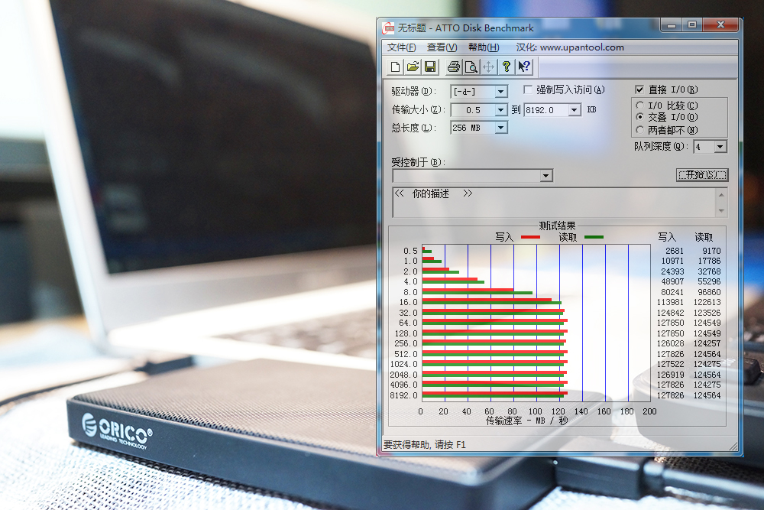Click description box scroll down arrow

click(x=721, y=211)
